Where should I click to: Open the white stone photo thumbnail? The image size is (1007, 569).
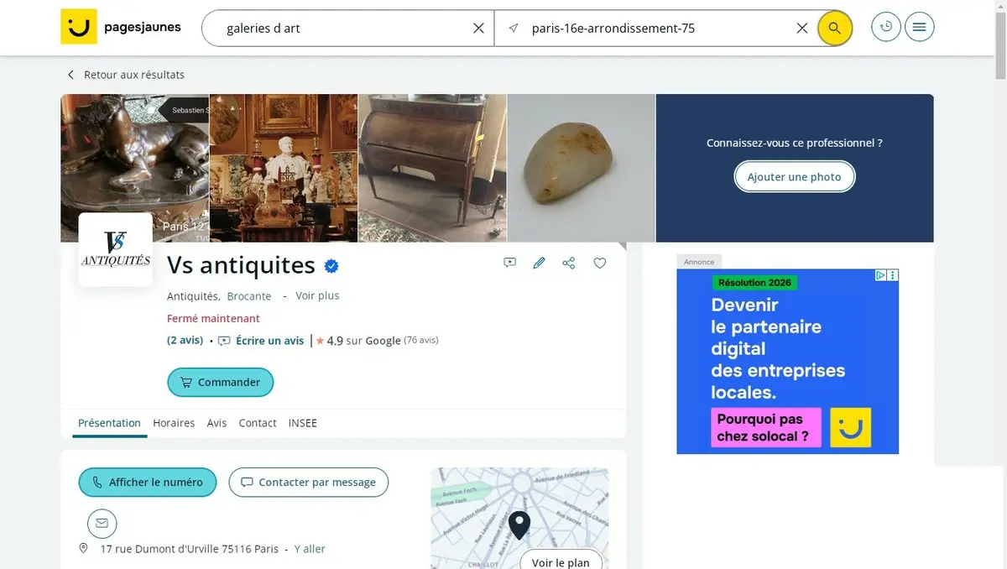[581, 168]
